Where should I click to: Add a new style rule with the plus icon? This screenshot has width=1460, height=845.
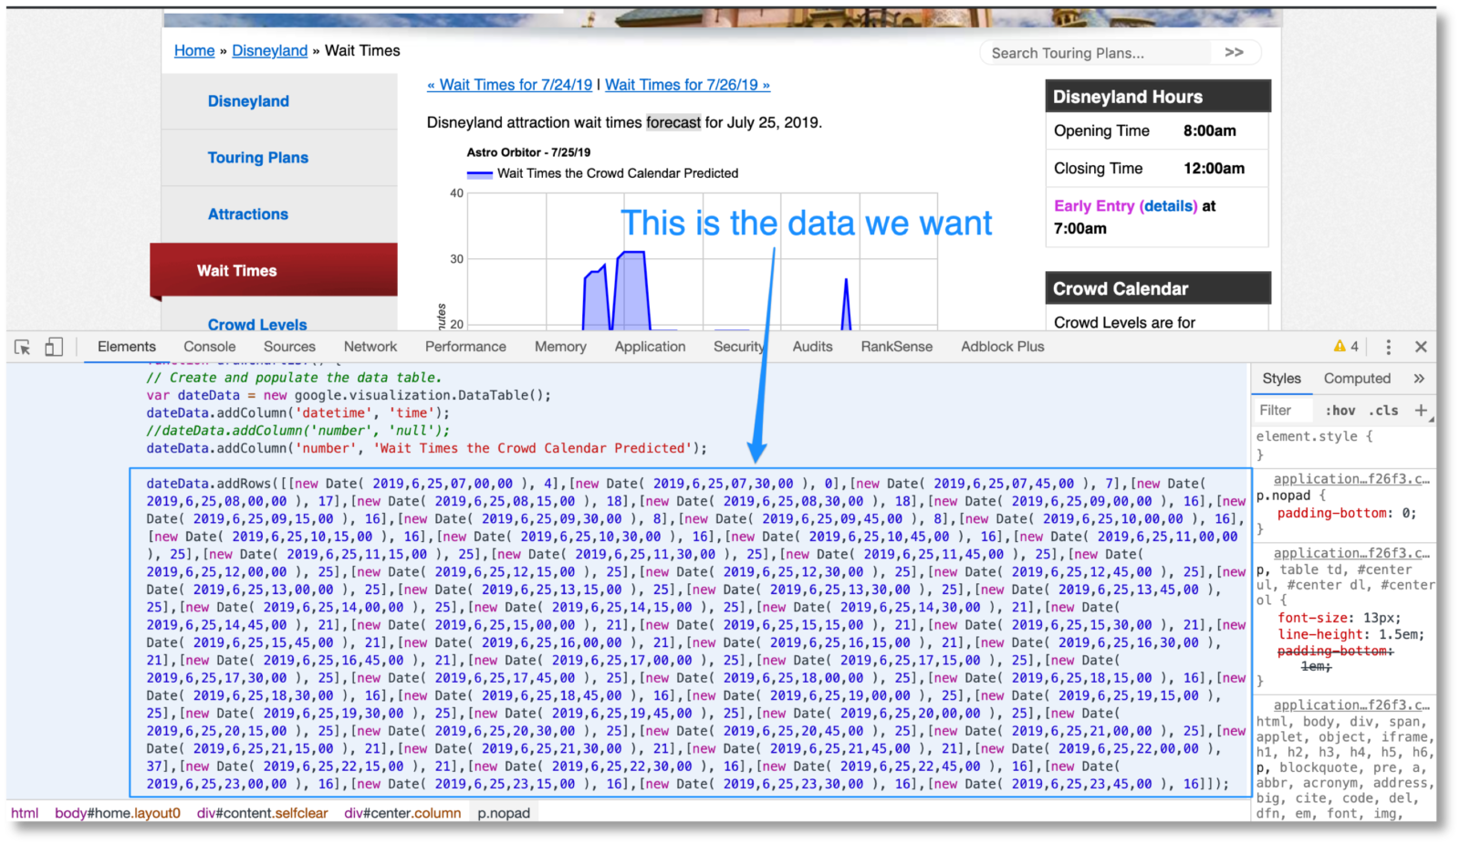pyautogui.click(x=1420, y=410)
